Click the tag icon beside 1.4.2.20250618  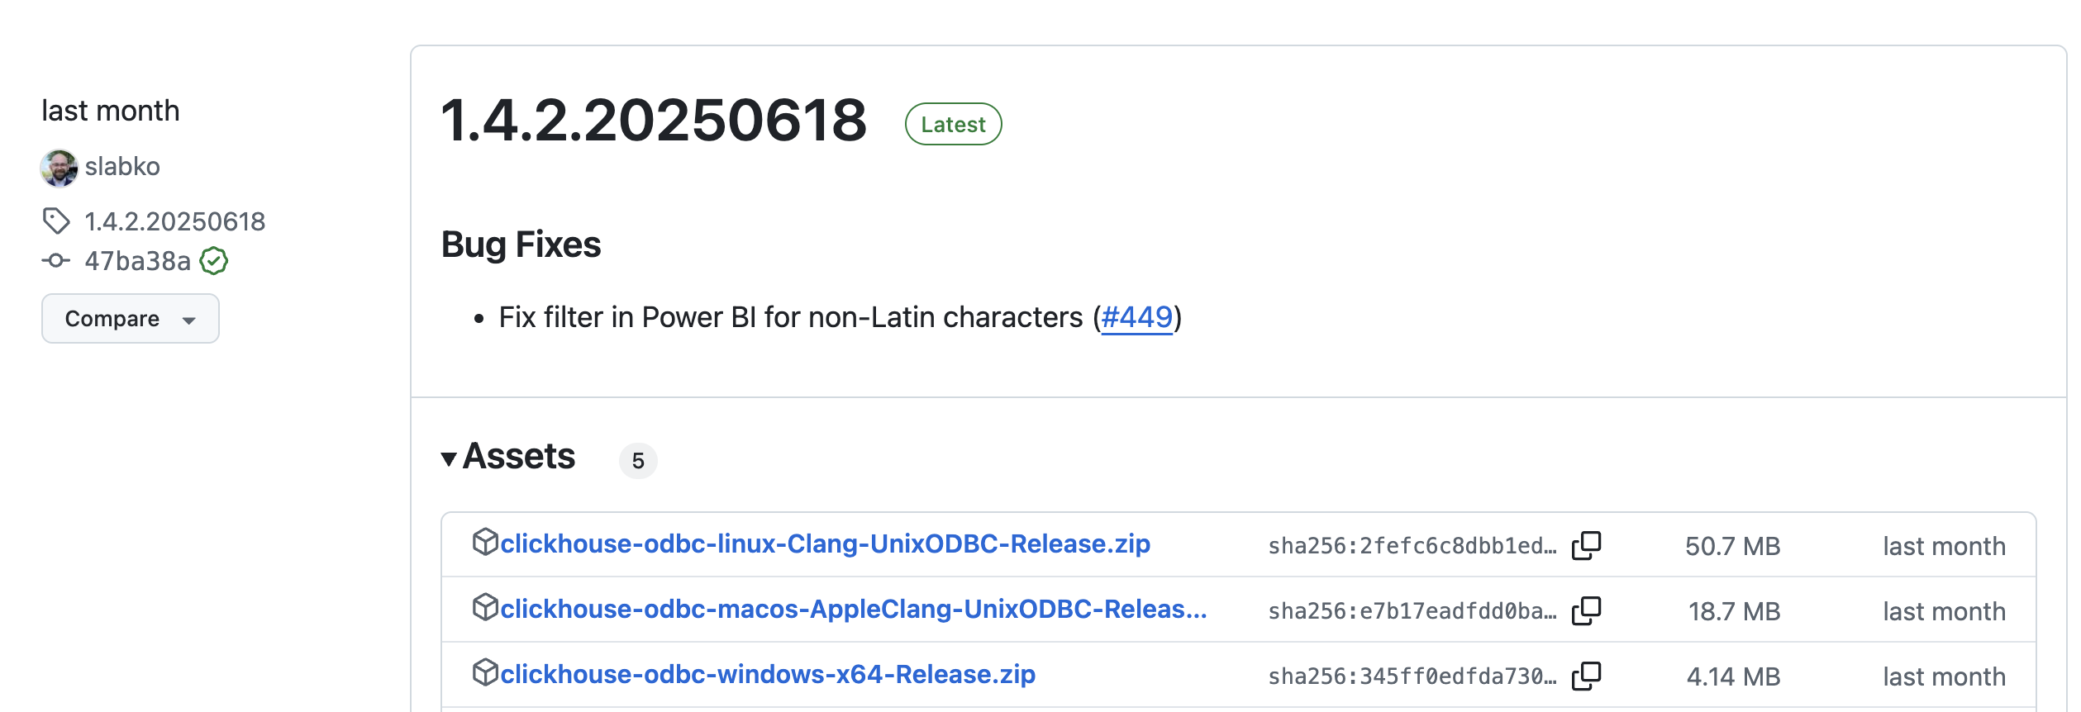[x=56, y=221]
